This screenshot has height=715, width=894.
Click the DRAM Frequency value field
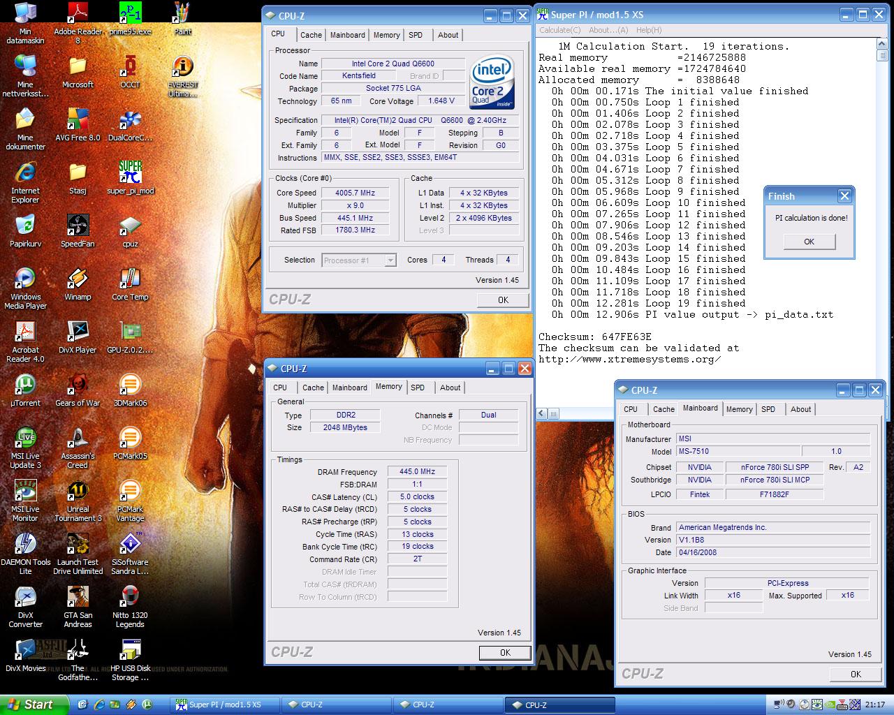coord(417,472)
